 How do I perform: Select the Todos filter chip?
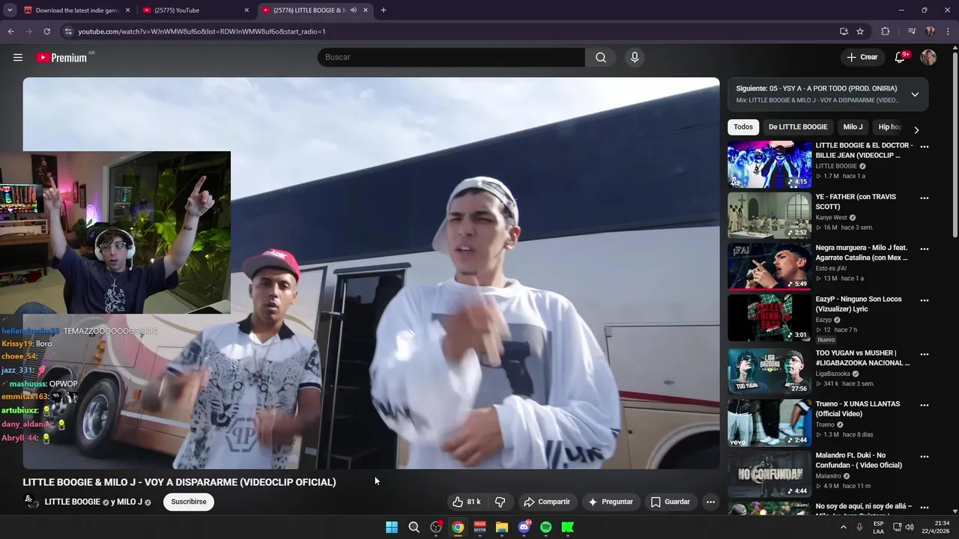pos(743,127)
